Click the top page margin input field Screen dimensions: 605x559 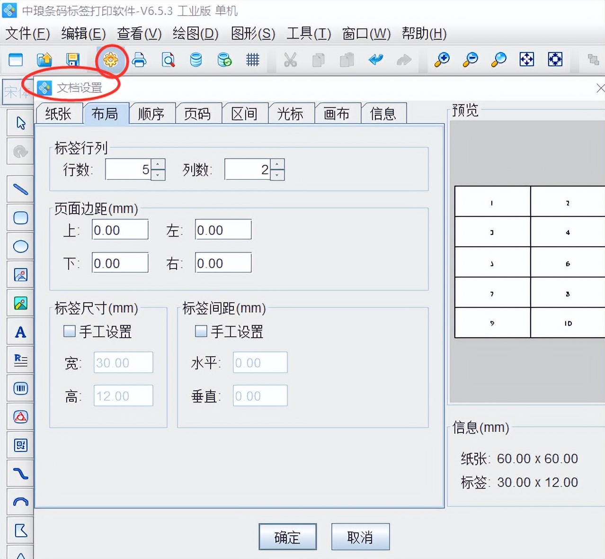tap(120, 230)
